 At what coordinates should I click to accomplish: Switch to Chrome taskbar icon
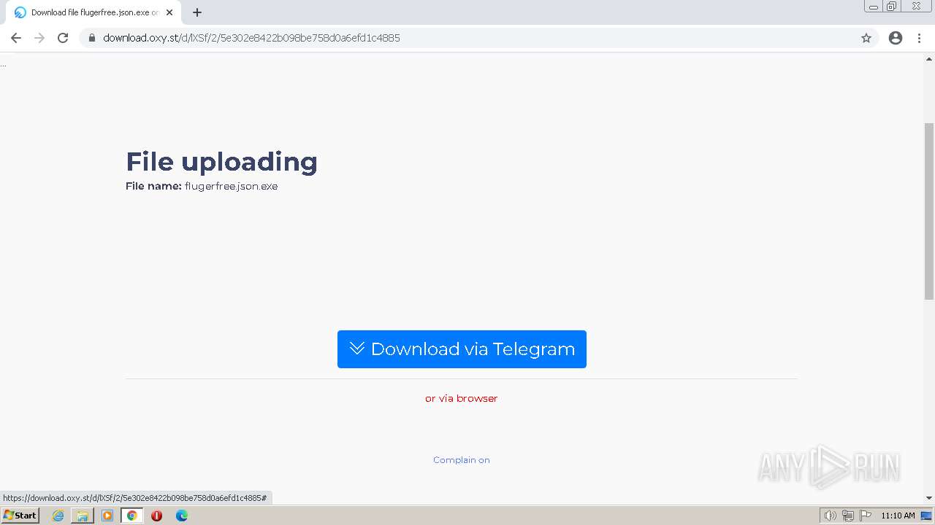click(x=132, y=516)
